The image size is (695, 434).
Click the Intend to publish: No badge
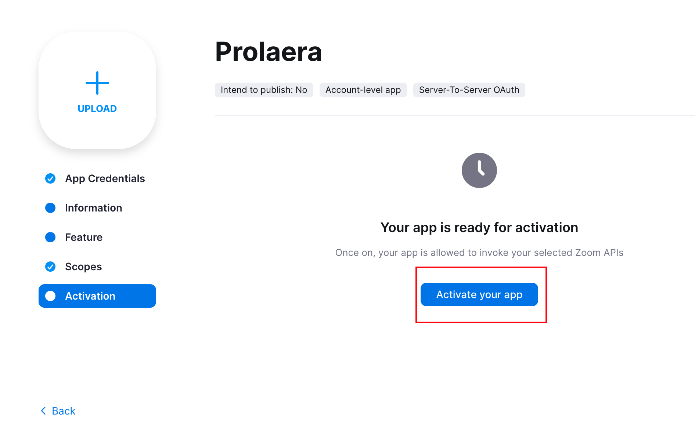point(264,90)
